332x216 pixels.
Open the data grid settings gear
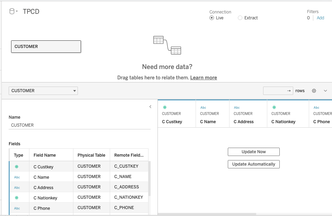coord(314,91)
